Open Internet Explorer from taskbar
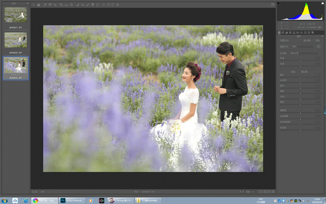Image resolution: width=326 pixels, height=204 pixels. 25,200
